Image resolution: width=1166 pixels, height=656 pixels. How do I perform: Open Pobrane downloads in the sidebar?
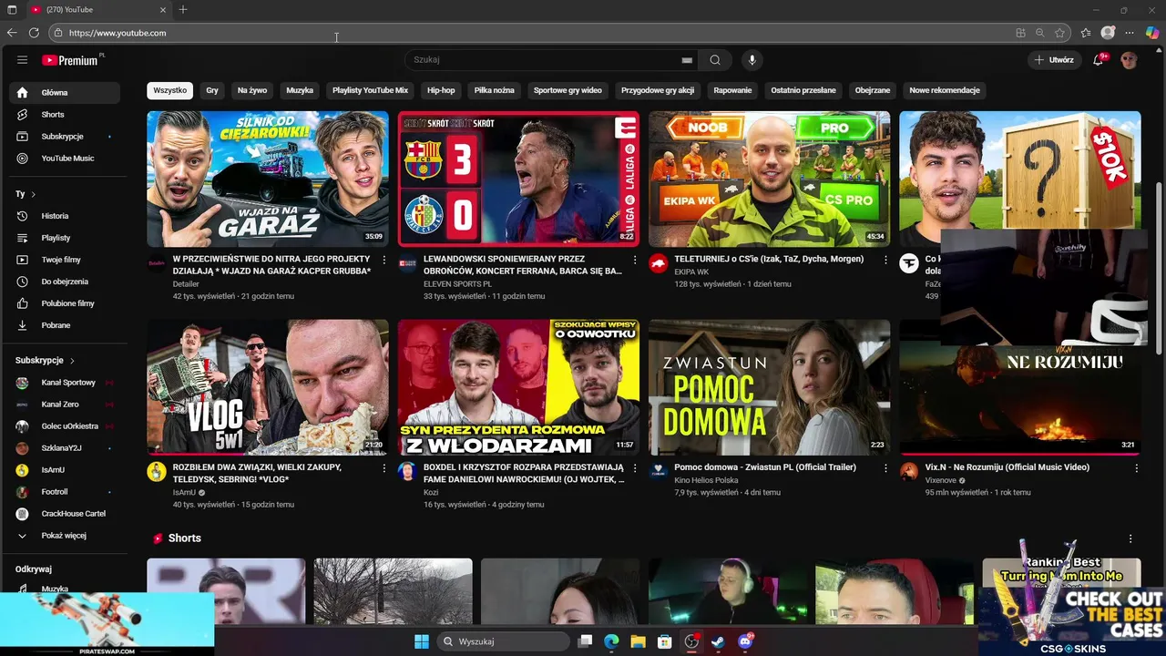point(65,325)
